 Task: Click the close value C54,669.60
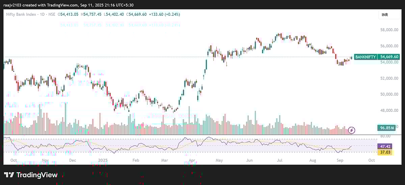coord(136,14)
